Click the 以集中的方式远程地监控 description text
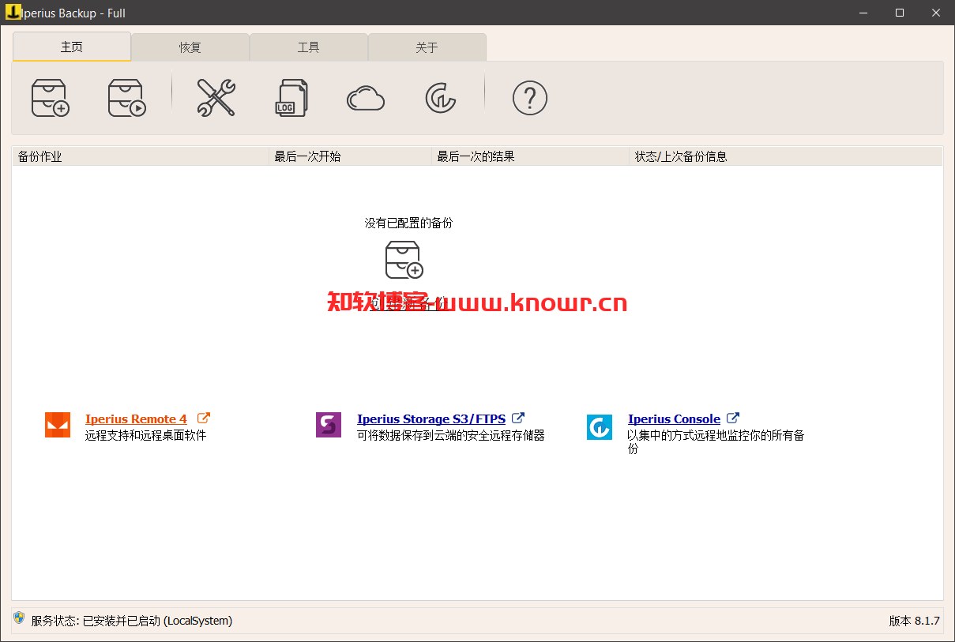This screenshot has height=642, width=955. (x=716, y=441)
